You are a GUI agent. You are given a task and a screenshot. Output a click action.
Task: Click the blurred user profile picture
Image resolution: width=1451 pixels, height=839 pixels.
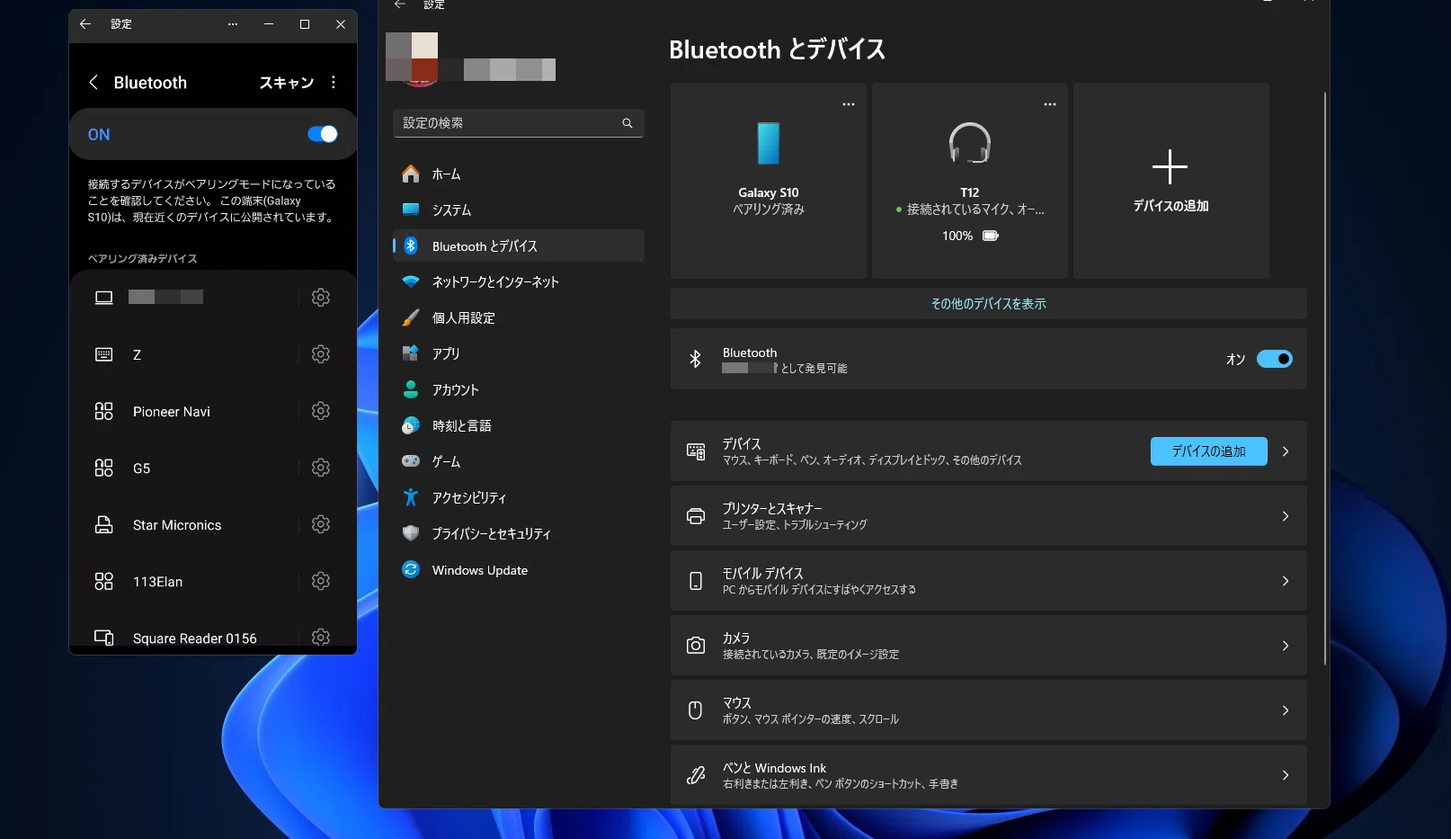tap(412, 59)
